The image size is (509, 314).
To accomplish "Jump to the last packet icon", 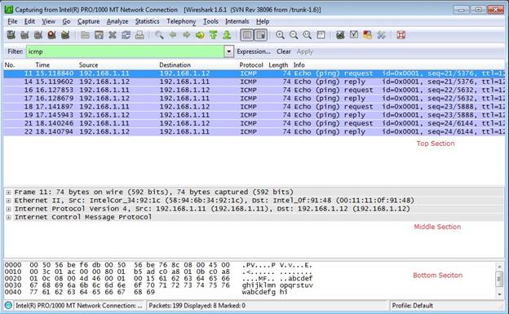I will click(x=227, y=35).
